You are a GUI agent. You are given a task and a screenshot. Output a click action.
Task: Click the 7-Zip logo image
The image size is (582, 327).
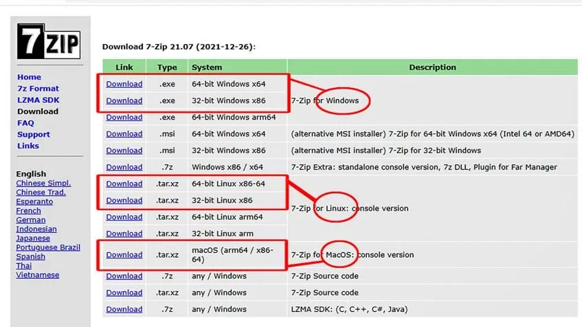click(49, 41)
